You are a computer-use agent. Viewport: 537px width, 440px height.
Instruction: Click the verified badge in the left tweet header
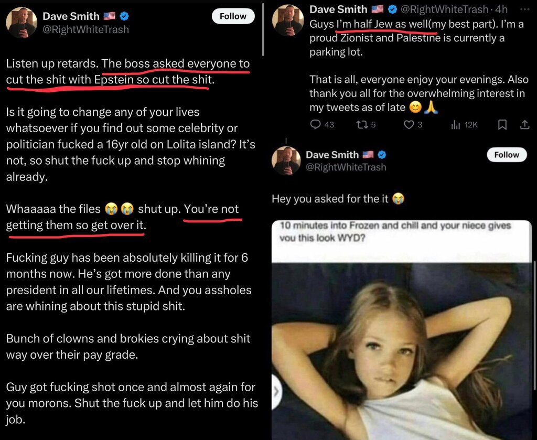point(124,16)
